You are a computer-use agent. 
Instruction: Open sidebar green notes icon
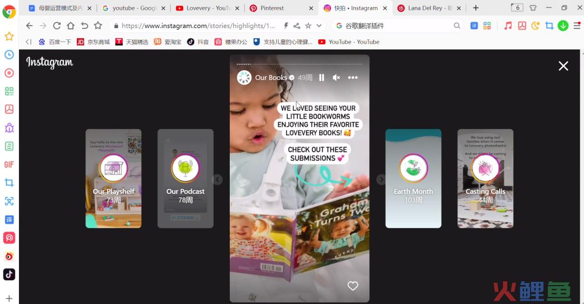click(9, 146)
